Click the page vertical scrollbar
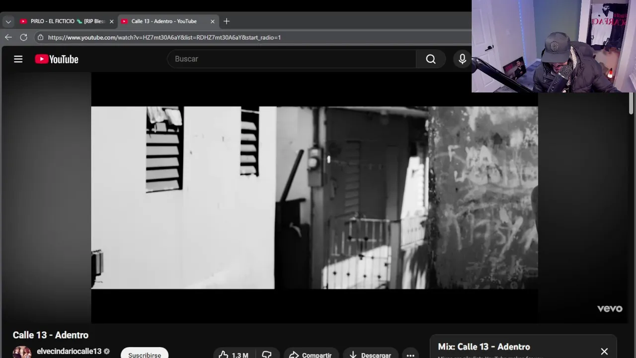Viewport: 636px width, 358px height. [x=632, y=104]
